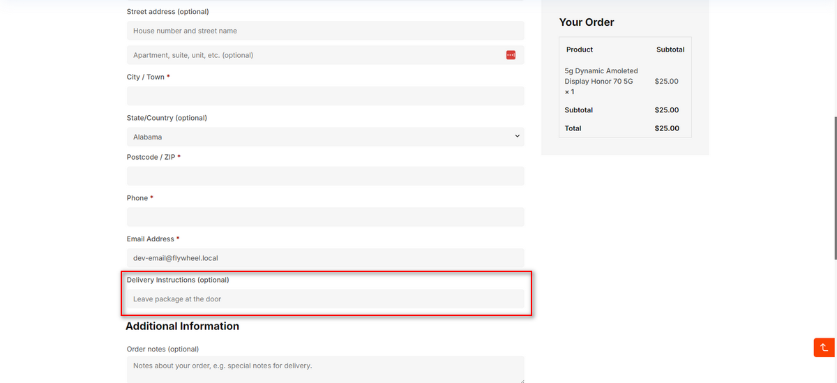The image size is (837, 383).
Task: Click the Delivery Instructions (optional) label
Action: click(178, 280)
